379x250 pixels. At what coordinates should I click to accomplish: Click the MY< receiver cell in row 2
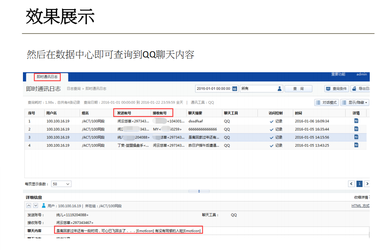[x=167, y=129]
